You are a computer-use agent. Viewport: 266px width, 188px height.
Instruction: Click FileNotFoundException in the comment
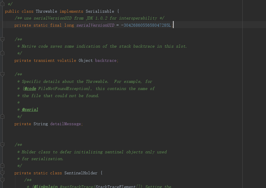(64, 89)
